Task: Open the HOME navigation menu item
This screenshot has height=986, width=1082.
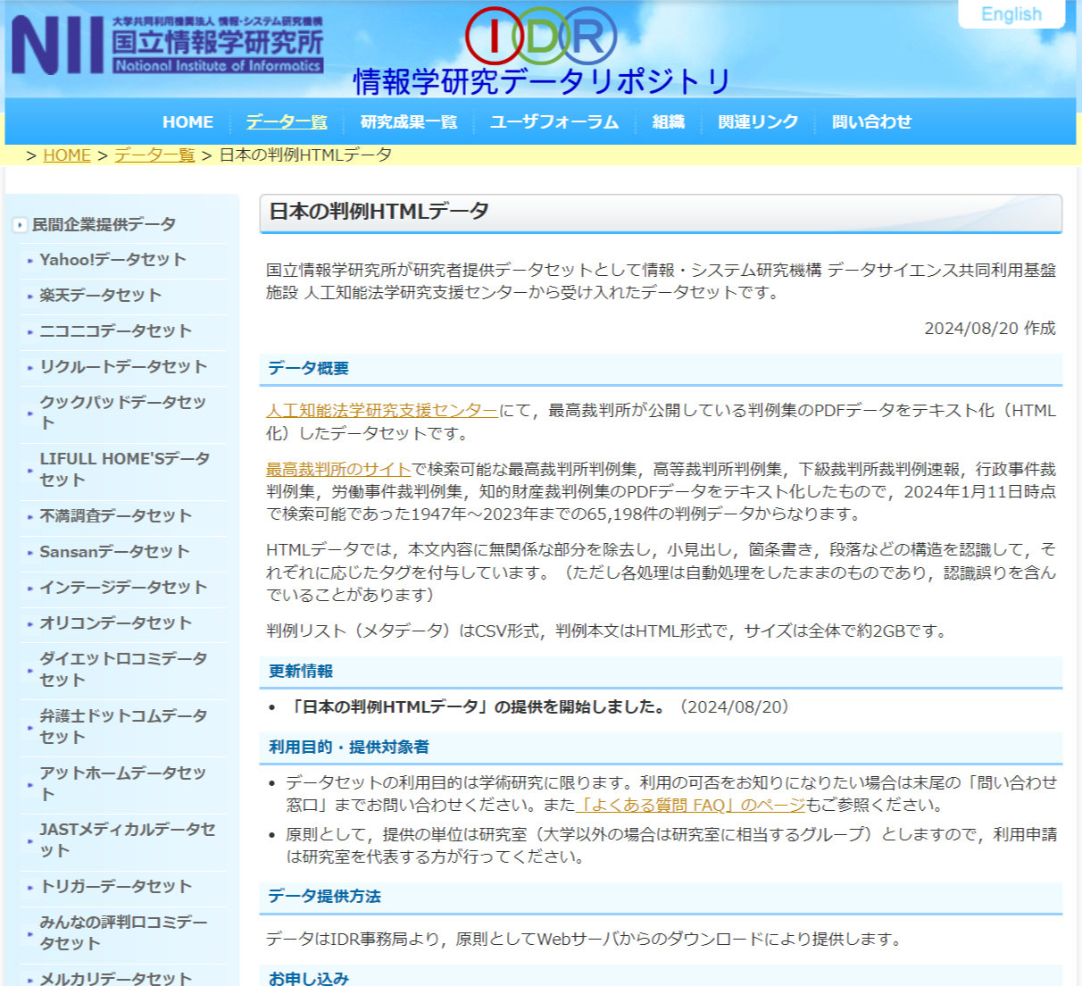Action: point(187,122)
